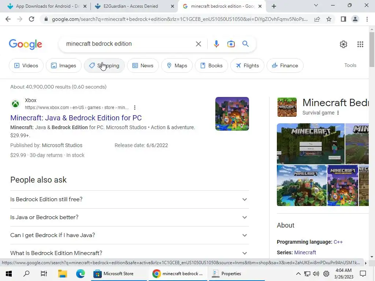Image resolution: width=375 pixels, height=281 pixels.
Task: Bookmark this tab with the star icon
Action: pos(329,19)
